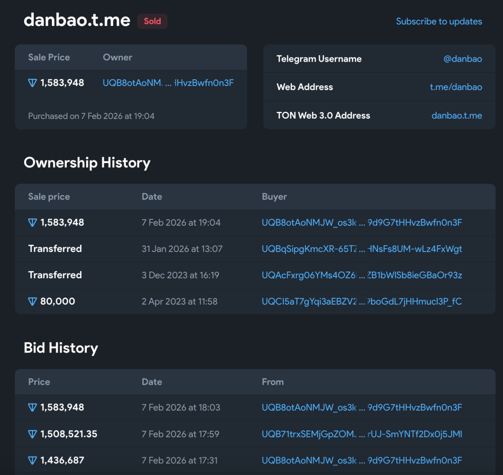Open the buyer address UQCI5aT7gYqi3aEBZV2 from 2 Apr 2023
Image resolution: width=503 pixels, height=475 pixels.
click(x=362, y=301)
